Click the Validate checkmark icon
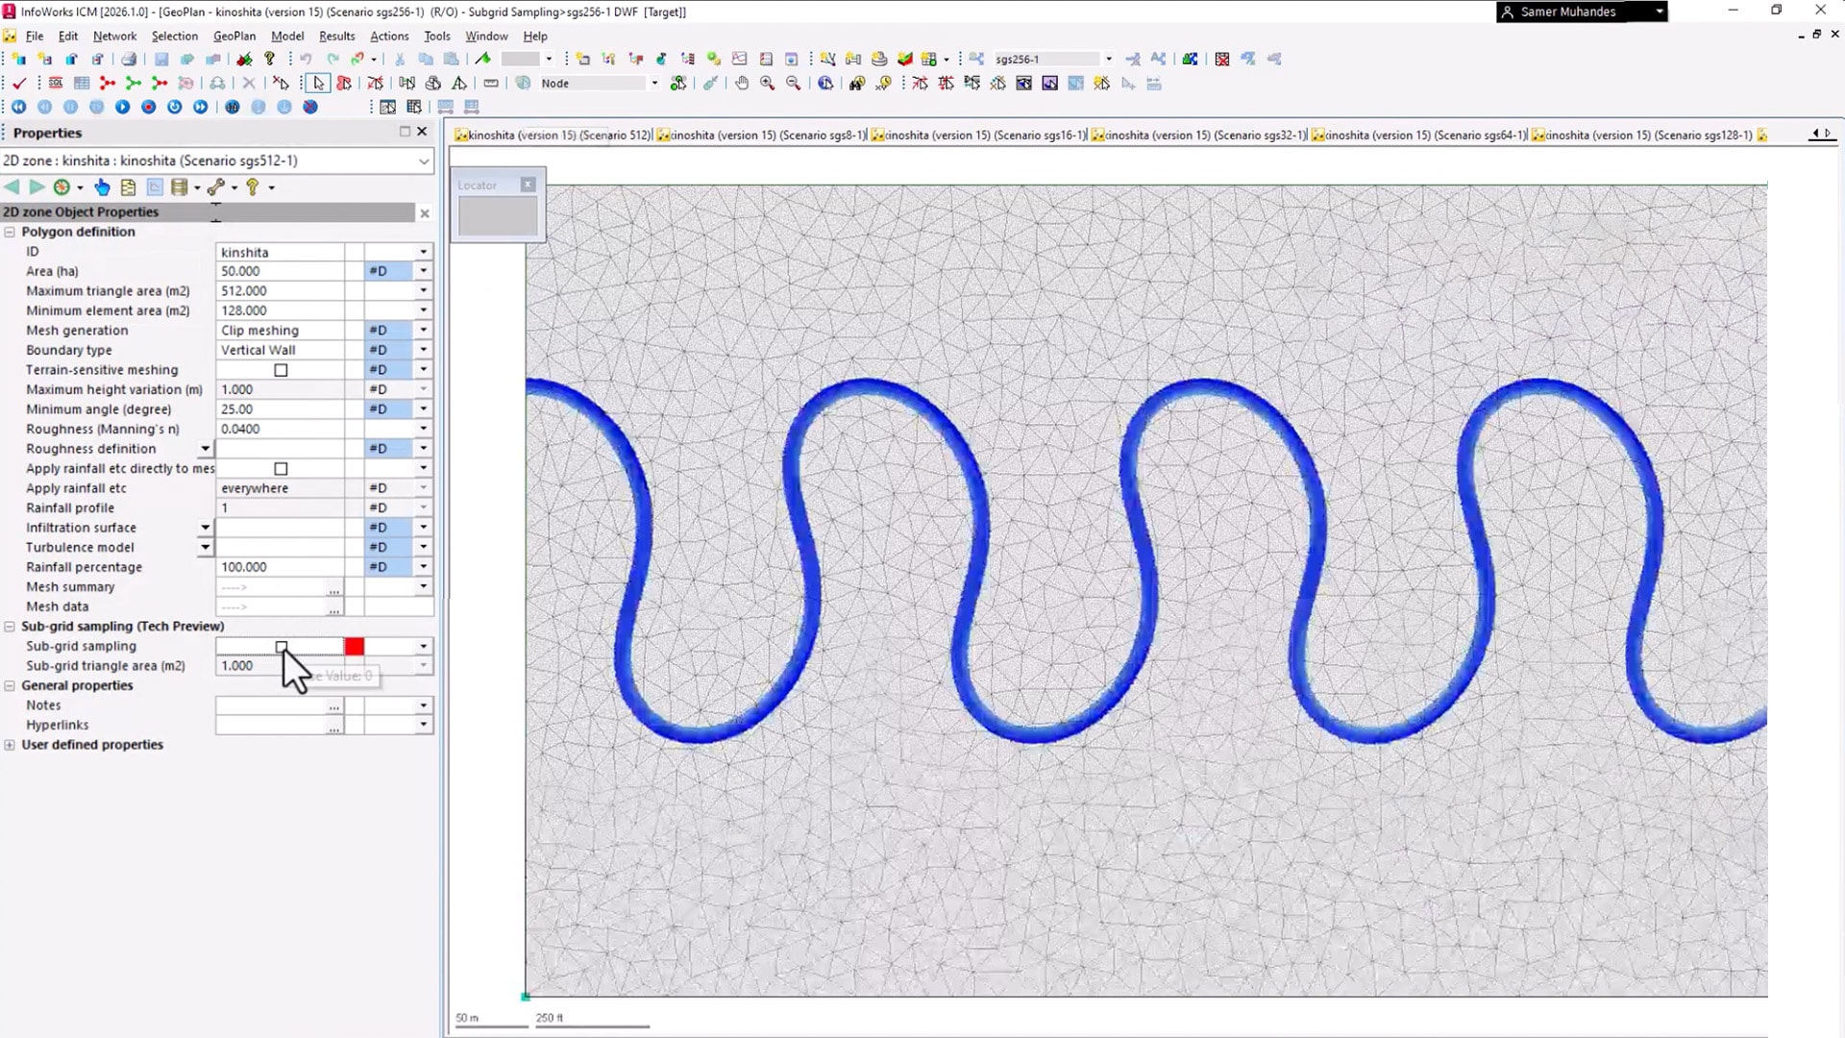The width and height of the screenshot is (1845, 1038). [x=18, y=84]
